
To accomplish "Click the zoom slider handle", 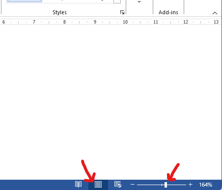I will [166, 185].
